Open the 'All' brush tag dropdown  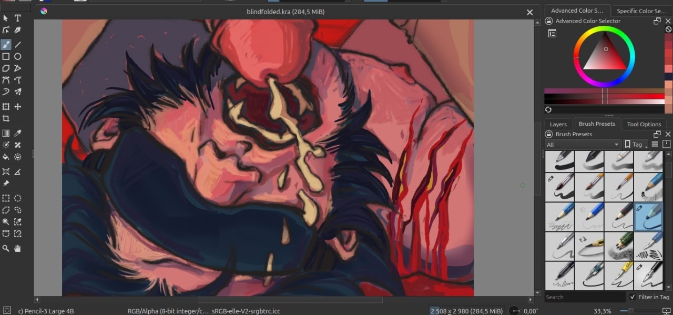tap(583, 145)
